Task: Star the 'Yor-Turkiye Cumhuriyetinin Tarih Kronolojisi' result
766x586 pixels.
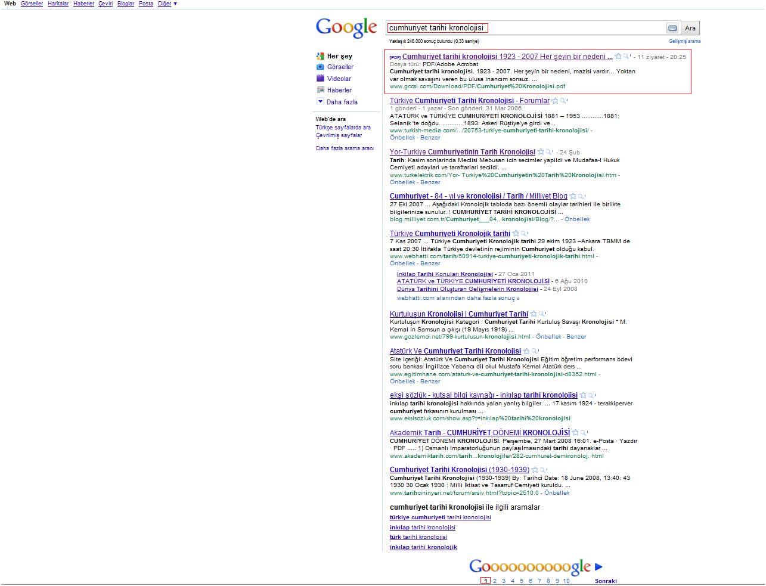Action: point(541,152)
